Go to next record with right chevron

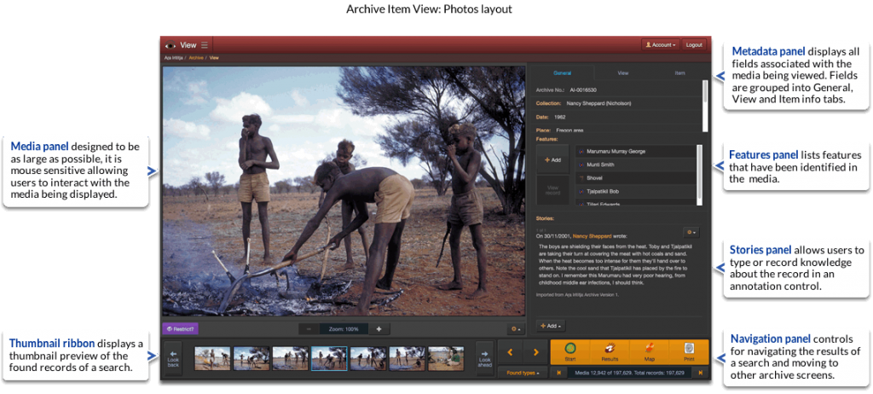(x=535, y=352)
